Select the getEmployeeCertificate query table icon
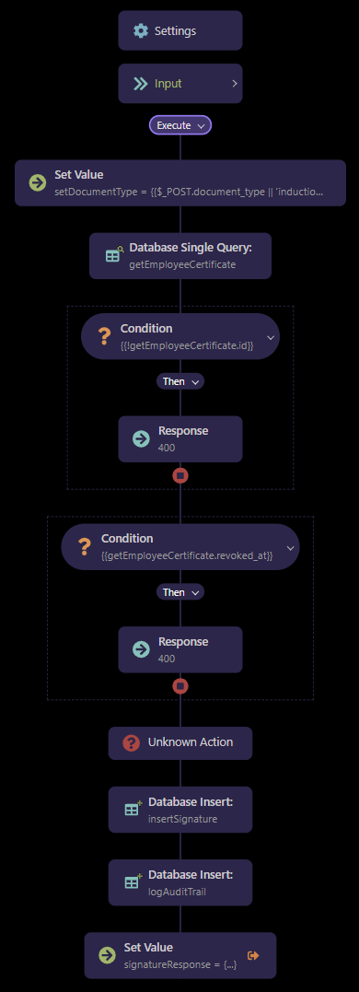 [x=114, y=255]
